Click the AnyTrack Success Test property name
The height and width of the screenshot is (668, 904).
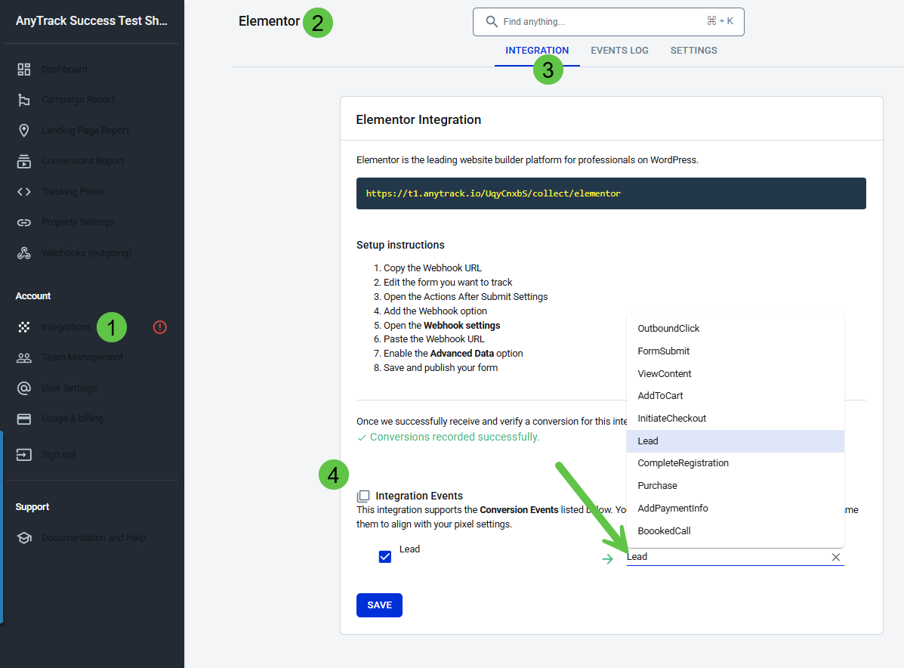91,20
